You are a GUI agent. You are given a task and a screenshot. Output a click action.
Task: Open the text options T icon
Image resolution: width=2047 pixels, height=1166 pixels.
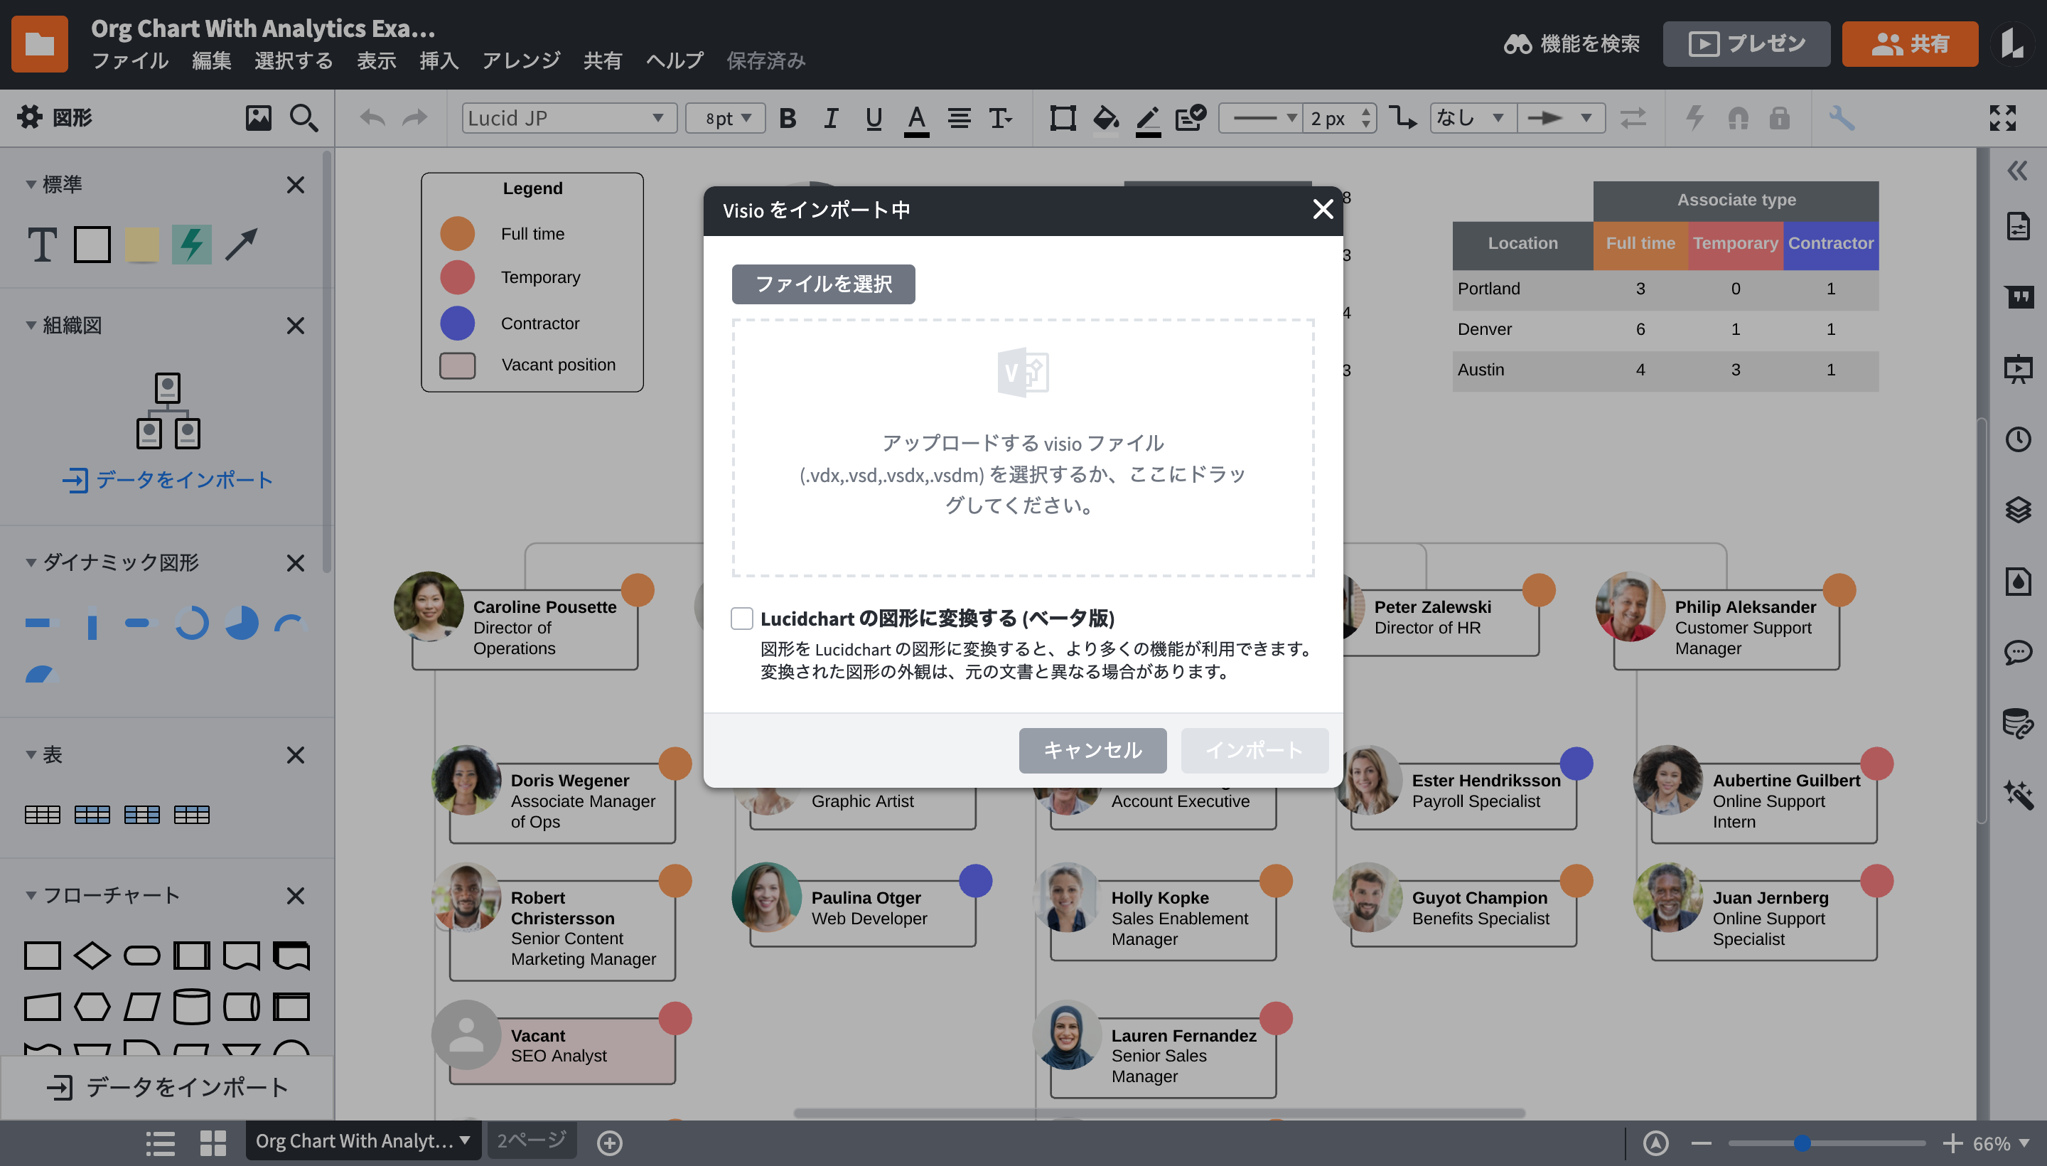pyautogui.click(x=1001, y=119)
